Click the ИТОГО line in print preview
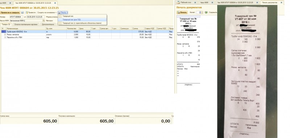Viewport: 290px width, 138px height. [188, 64]
